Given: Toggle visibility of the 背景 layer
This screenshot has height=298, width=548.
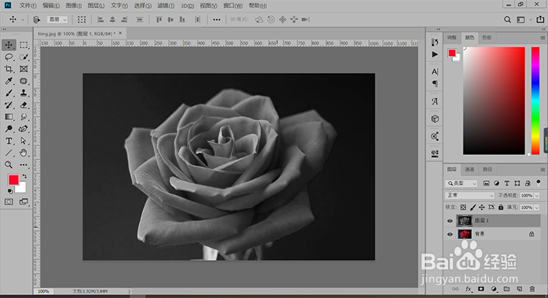Looking at the screenshot, I should point(450,234).
